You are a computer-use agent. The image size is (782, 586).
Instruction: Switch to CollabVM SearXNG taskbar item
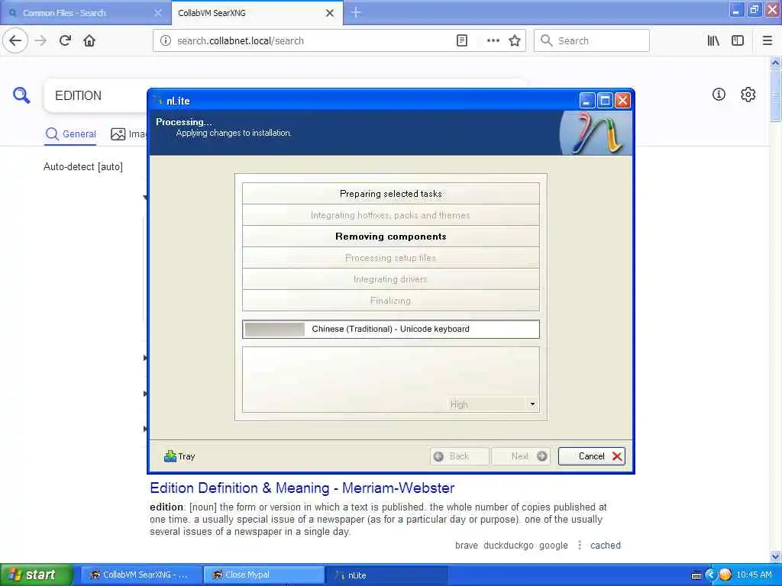(x=141, y=575)
